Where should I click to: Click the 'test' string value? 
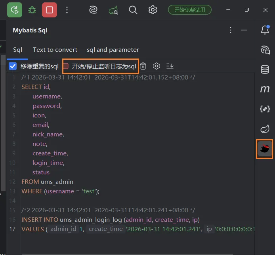[x=89, y=191]
